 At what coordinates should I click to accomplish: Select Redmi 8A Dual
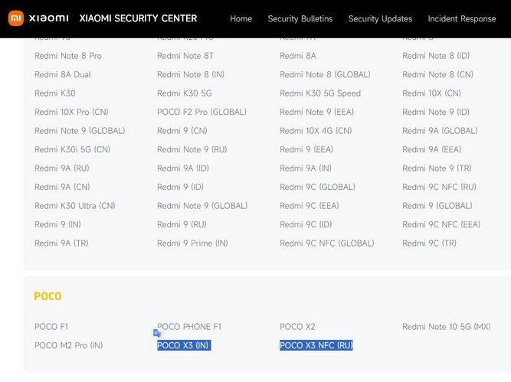click(x=63, y=74)
